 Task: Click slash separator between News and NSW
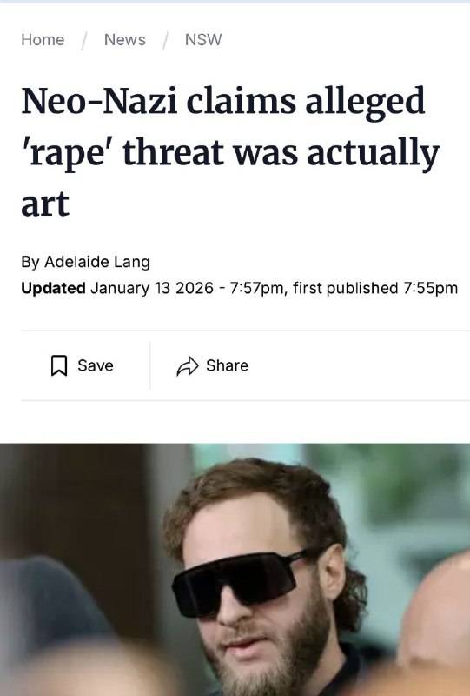pyautogui.click(x=165, y=40)
